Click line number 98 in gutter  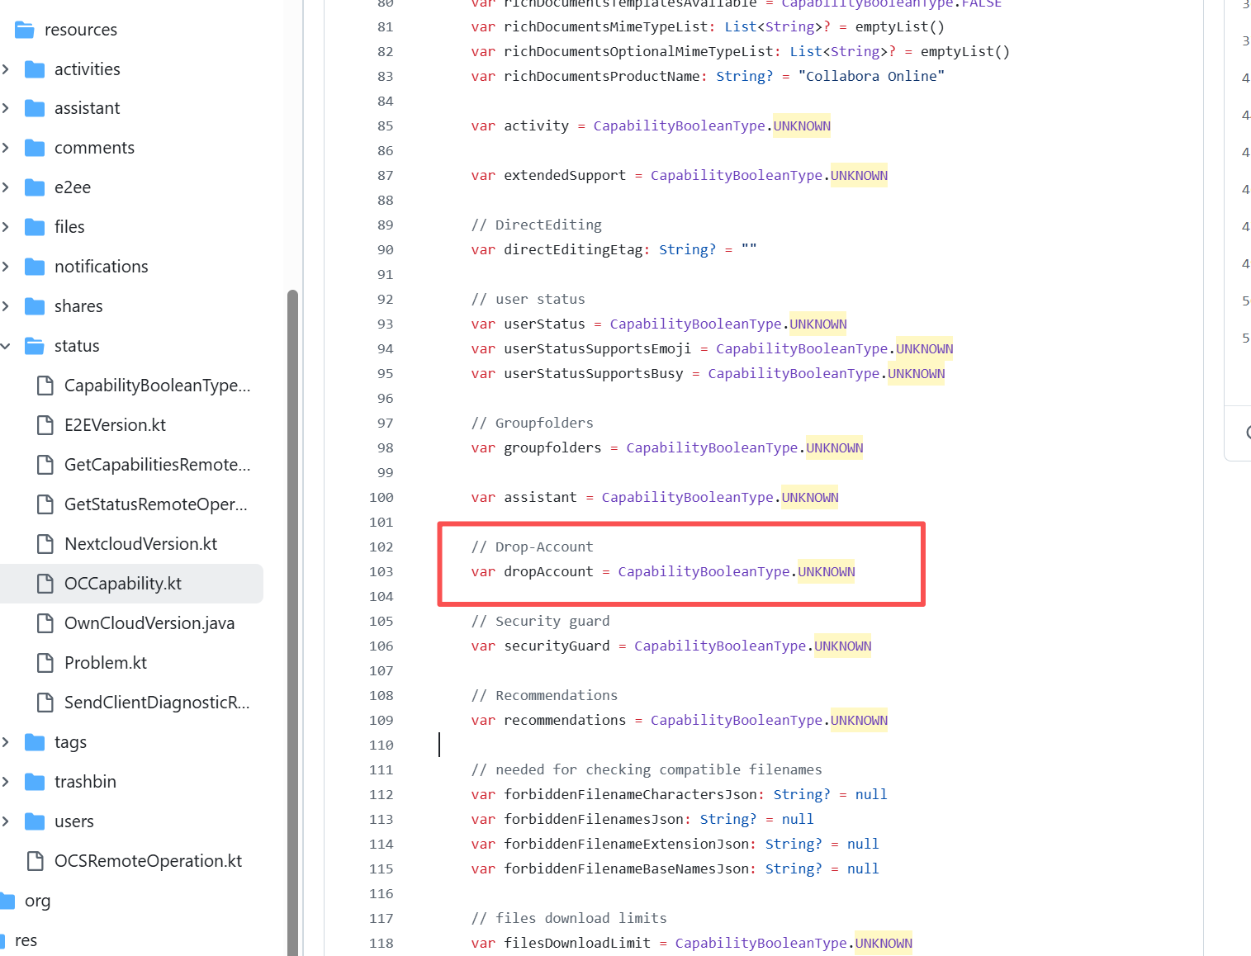[385, 447]
